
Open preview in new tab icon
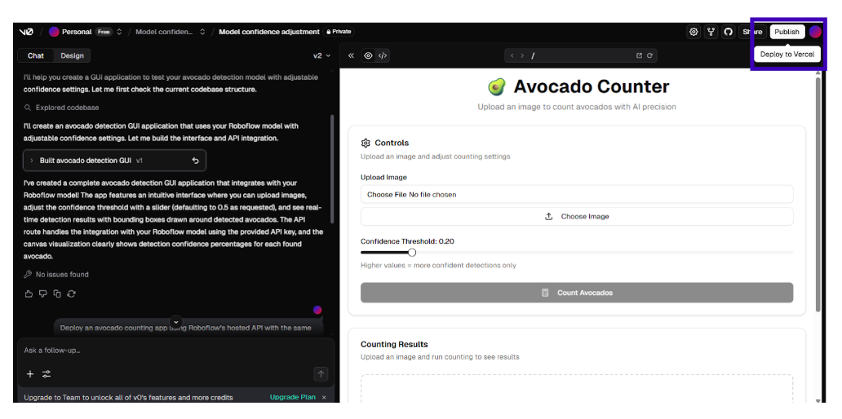(639, 55)
